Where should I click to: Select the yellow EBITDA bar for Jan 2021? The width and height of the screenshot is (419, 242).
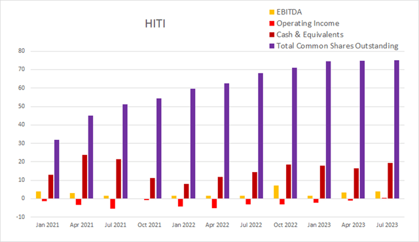[39, 195]
